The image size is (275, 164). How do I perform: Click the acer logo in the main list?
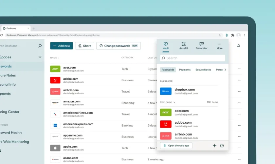pos(55,69)
